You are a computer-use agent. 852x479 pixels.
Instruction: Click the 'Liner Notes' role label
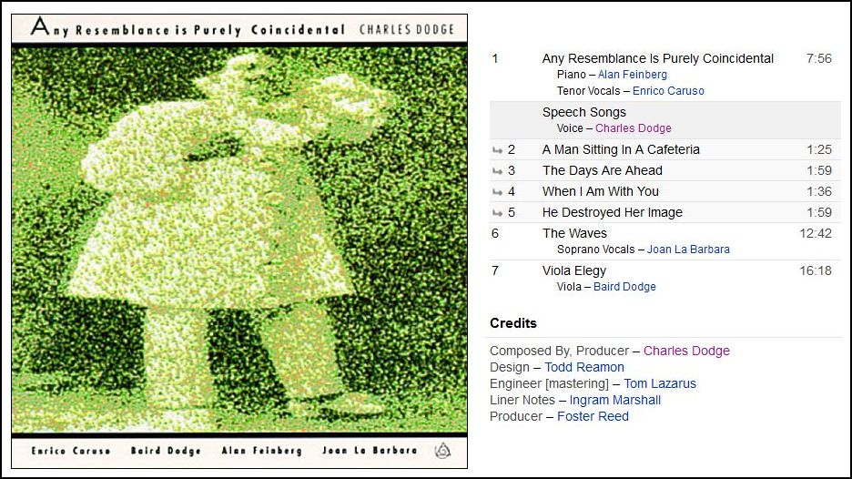coord(522,400)
